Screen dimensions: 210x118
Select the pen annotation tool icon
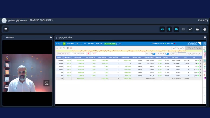(190, 29)
